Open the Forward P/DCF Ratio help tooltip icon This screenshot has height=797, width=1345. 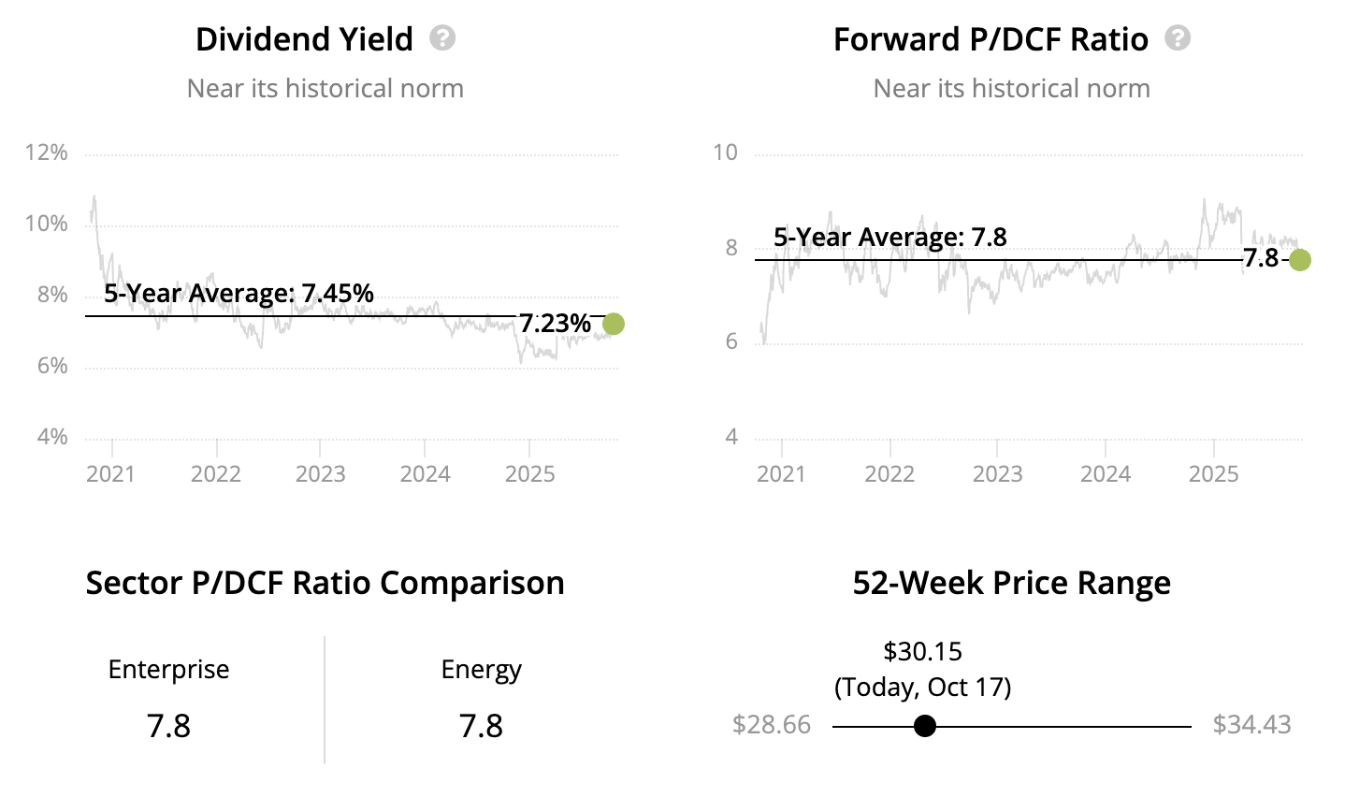1178,38
